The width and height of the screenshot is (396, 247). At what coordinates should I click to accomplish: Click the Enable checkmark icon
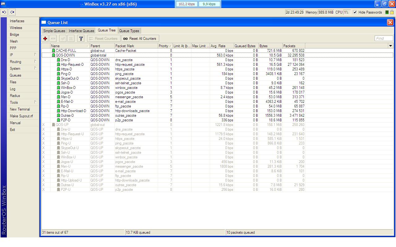(63, 39)
